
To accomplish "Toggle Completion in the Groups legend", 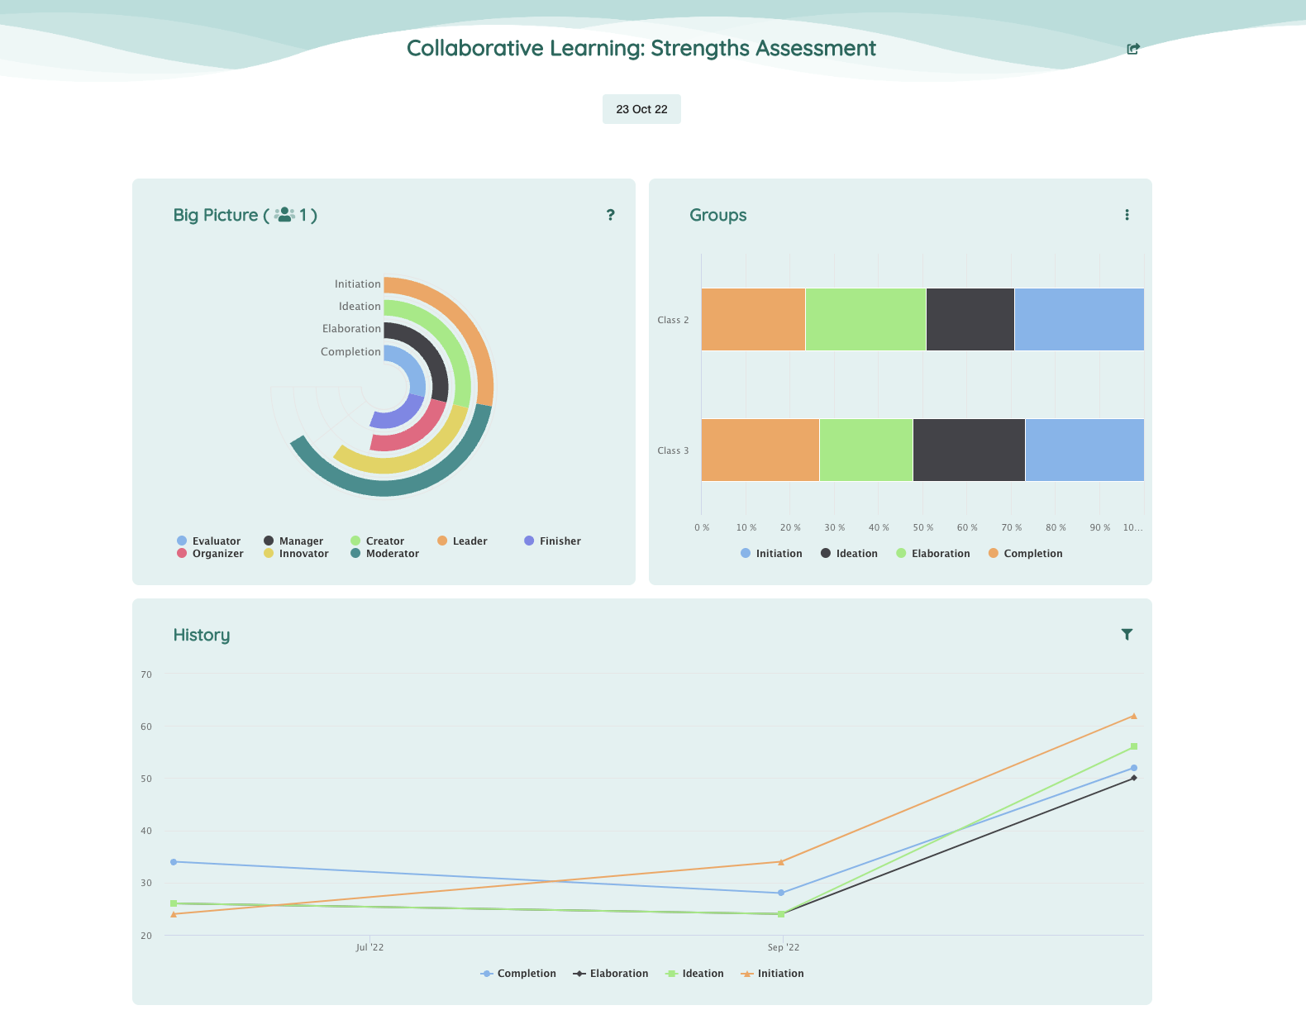I will [1026, 553].
